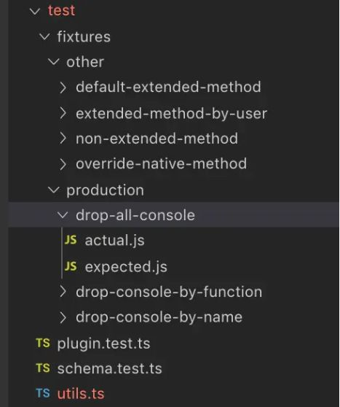This screenshot has width=340, height=407.
Task: Expand the override-native-method folder arrow
Action: click(x=63, y=164)
